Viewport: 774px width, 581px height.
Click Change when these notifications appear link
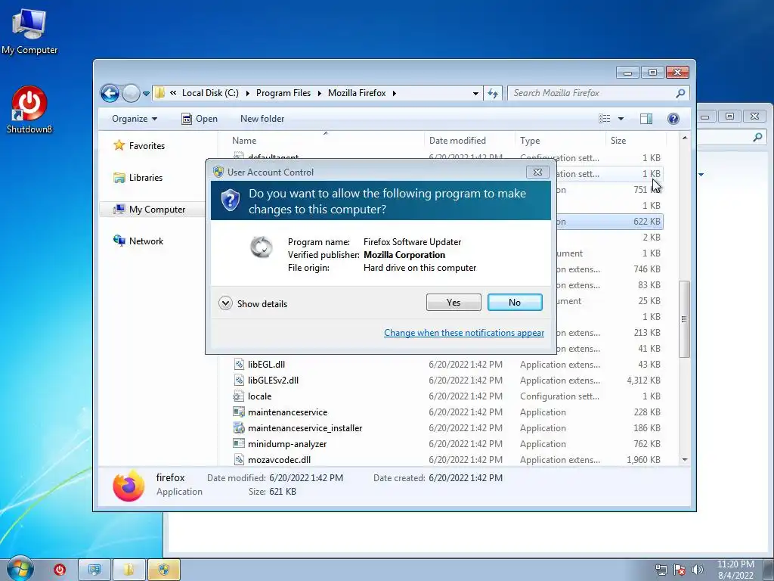click(x=464, y=333)
